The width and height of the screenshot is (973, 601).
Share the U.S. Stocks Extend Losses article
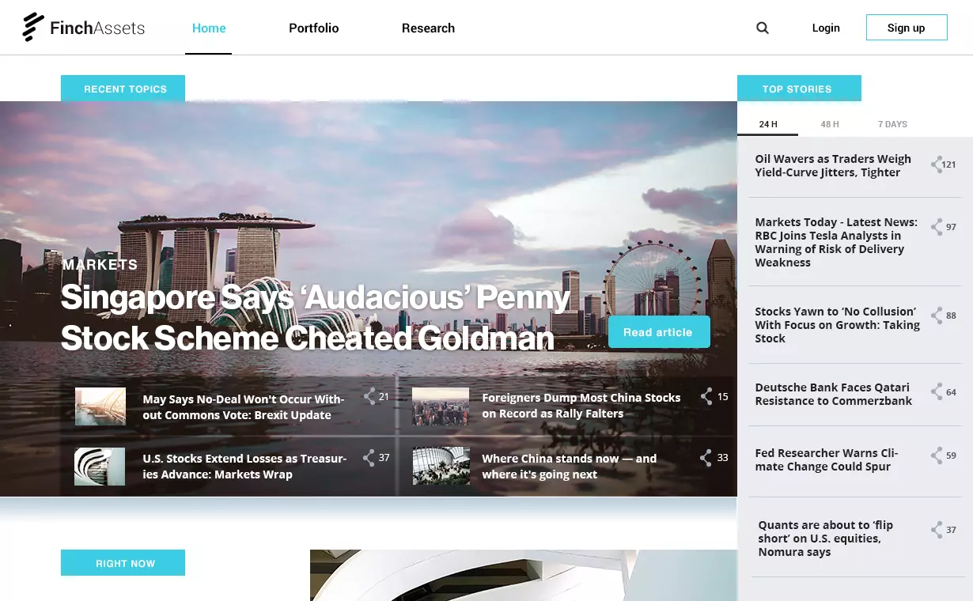pyautogui.click(x=369, y=457)
